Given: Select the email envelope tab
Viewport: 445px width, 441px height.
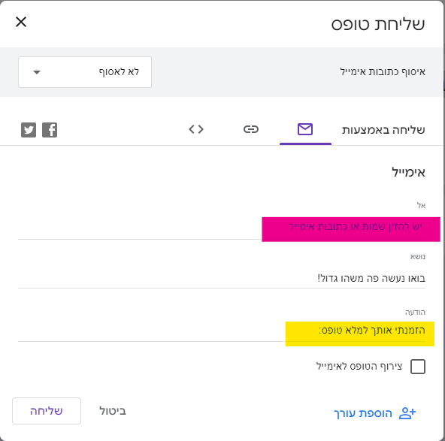Looking at the screenshot, I should tap(305, 129).
